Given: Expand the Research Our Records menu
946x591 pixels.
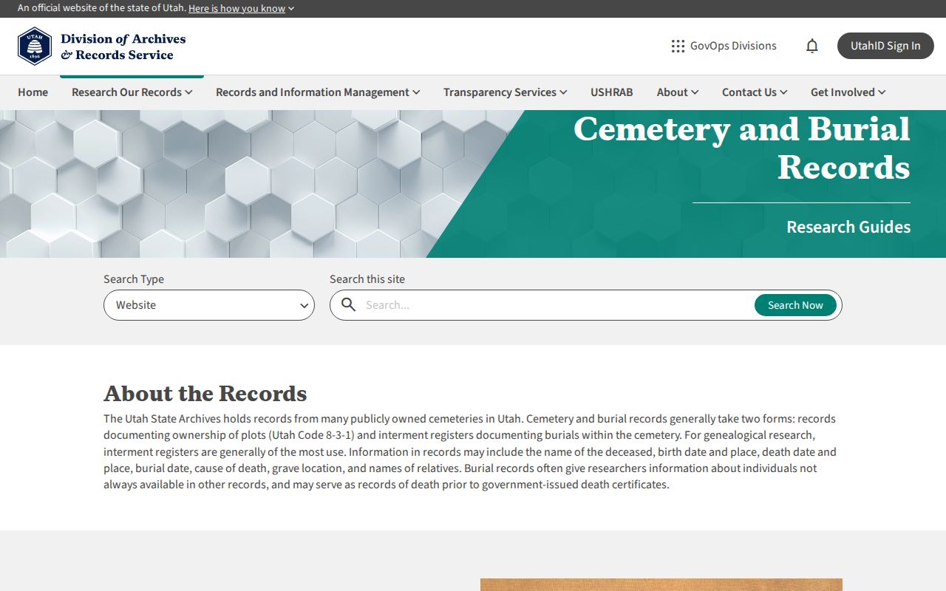Looking at the screenshot, I should (x=132, y=92).
